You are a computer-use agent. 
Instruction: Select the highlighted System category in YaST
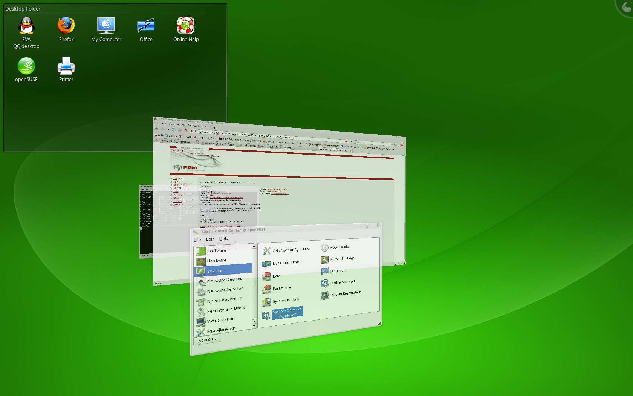coord(223,270)
